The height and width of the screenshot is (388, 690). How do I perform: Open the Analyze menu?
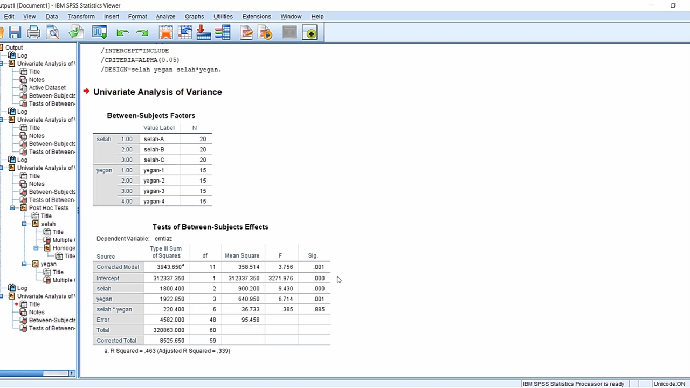[165, 17]
